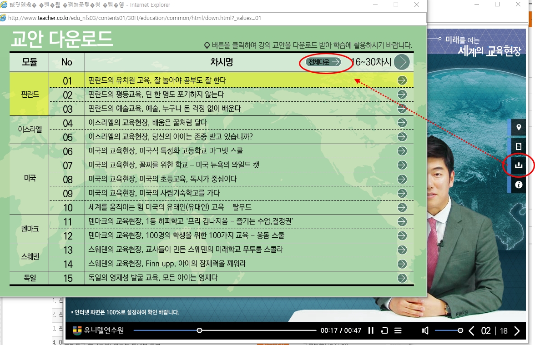
Task: Open the download materials sidebar icon
Action: click(519, 165)
